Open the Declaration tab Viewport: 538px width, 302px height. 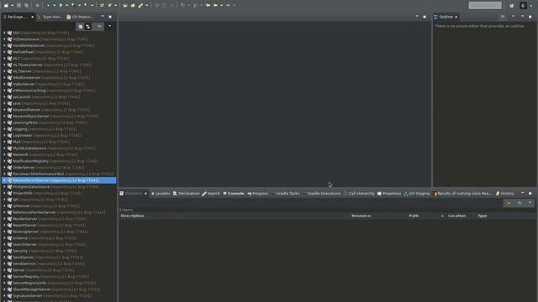(x=186, y=194)
